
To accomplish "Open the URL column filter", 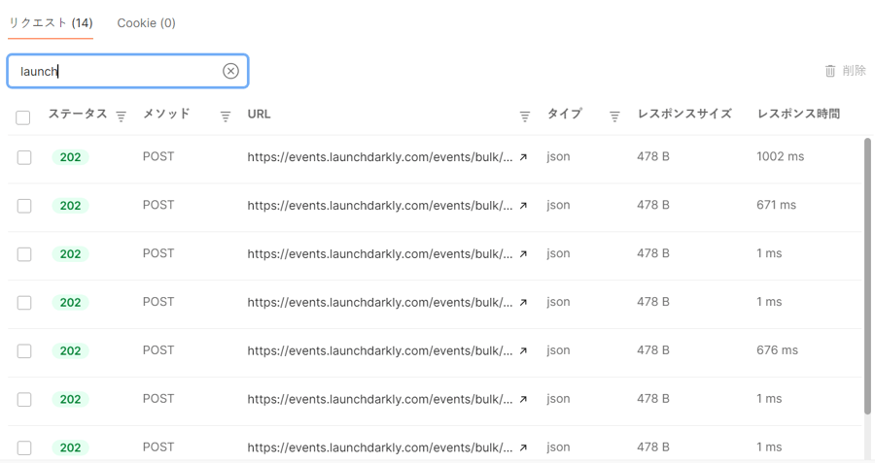I will [525, 116].
